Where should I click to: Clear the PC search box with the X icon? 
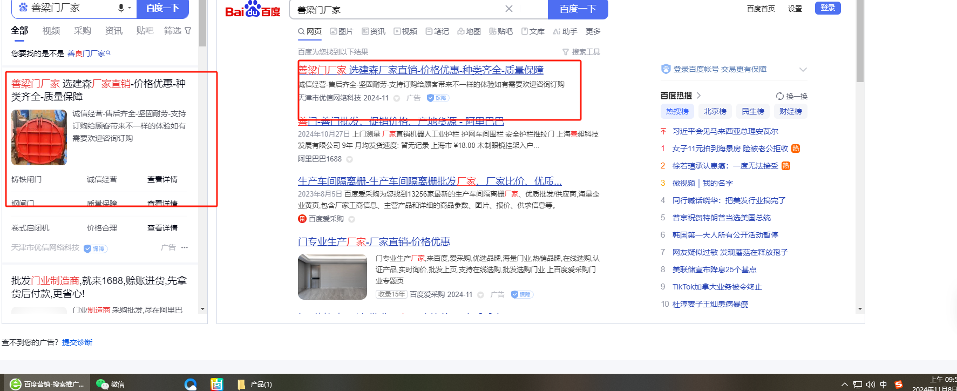509,9
